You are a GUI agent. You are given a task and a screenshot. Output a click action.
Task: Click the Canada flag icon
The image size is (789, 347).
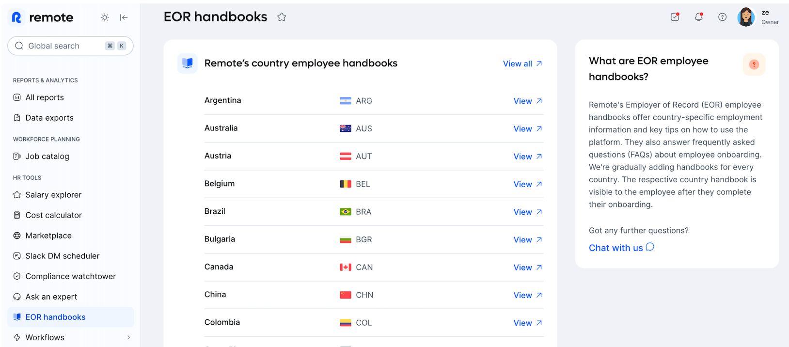click(346, 267)
